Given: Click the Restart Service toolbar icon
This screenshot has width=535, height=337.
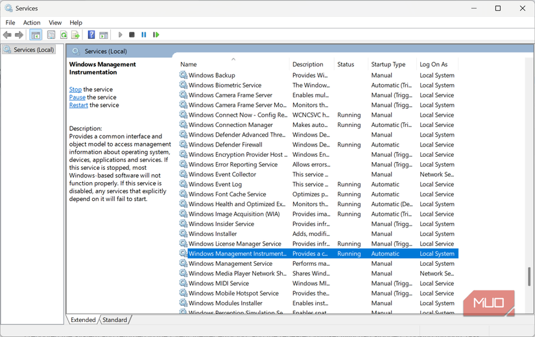Looking at the screenshot, I should point(156,35).
